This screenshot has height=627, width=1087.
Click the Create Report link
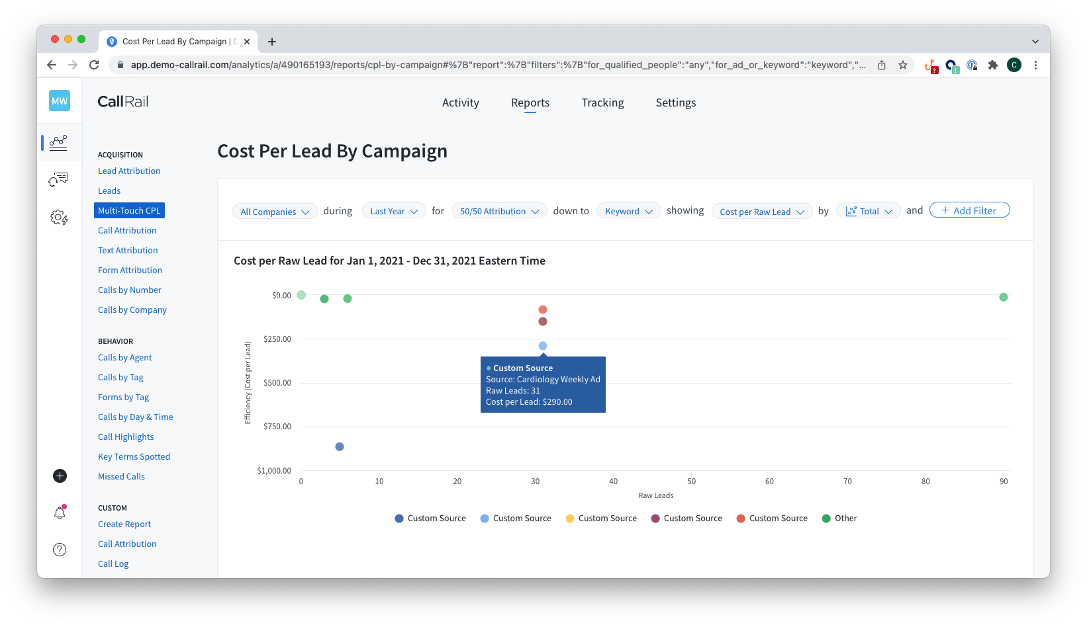pos(124,524)
